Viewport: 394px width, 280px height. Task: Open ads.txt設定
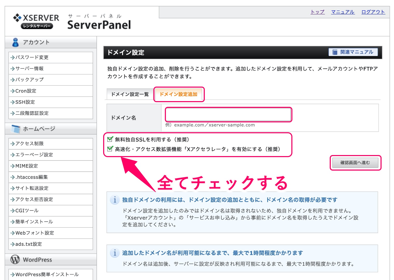(51, 244)
